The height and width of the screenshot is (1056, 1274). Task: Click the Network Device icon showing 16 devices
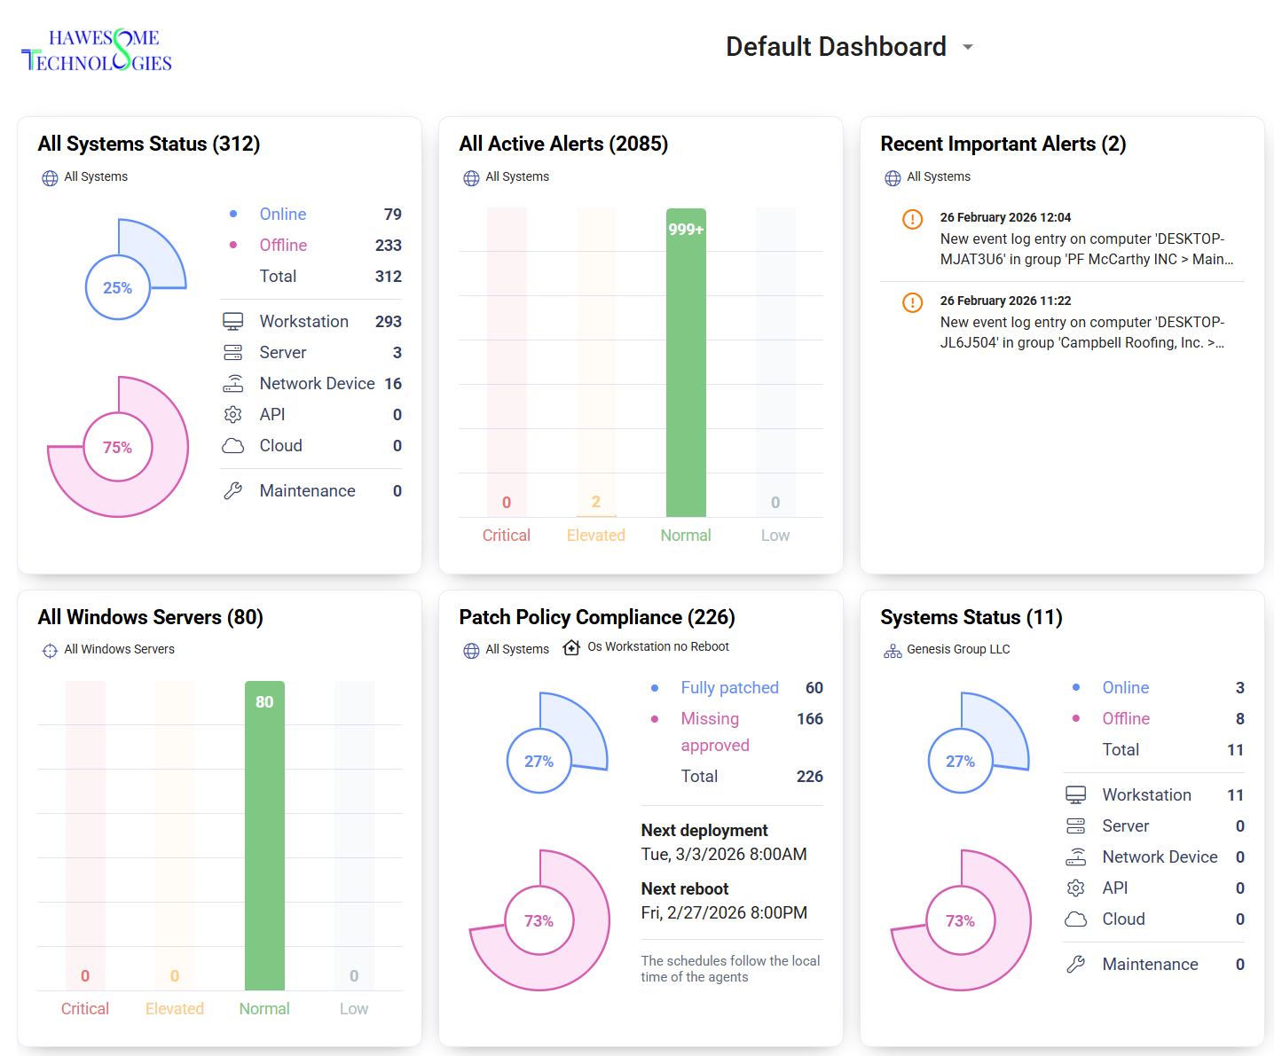tap(233, 383)
